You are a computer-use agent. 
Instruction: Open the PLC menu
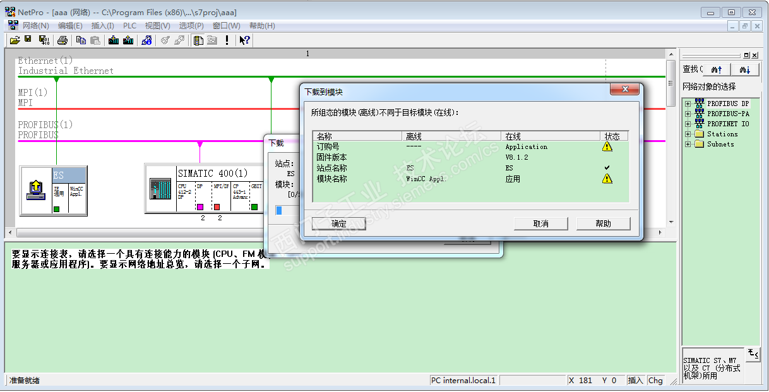[129, 26]
